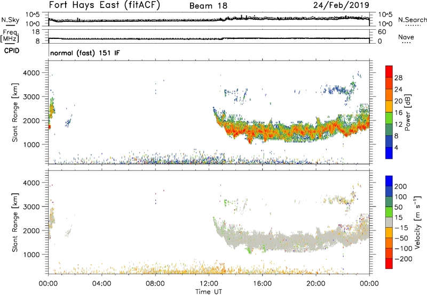Click the "Beam 18" label
The height and width of the screenshot is (295, 427).
pos(208,6)
